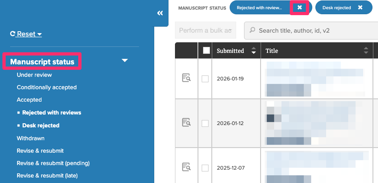Filter by Accepted status
378x183 pixels.
[29, 100]
